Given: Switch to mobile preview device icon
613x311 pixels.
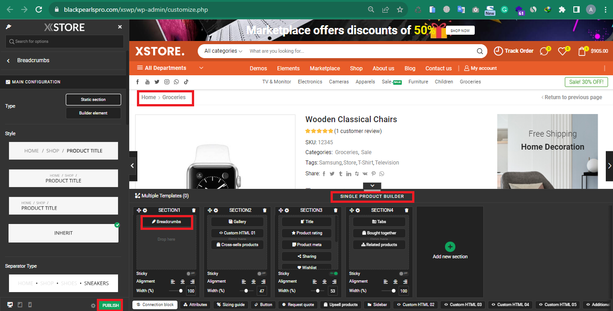Looking at the screenshot, I should (30, 305).
